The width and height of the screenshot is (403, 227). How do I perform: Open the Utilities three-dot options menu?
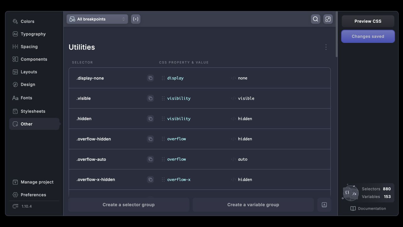(326, 47)
